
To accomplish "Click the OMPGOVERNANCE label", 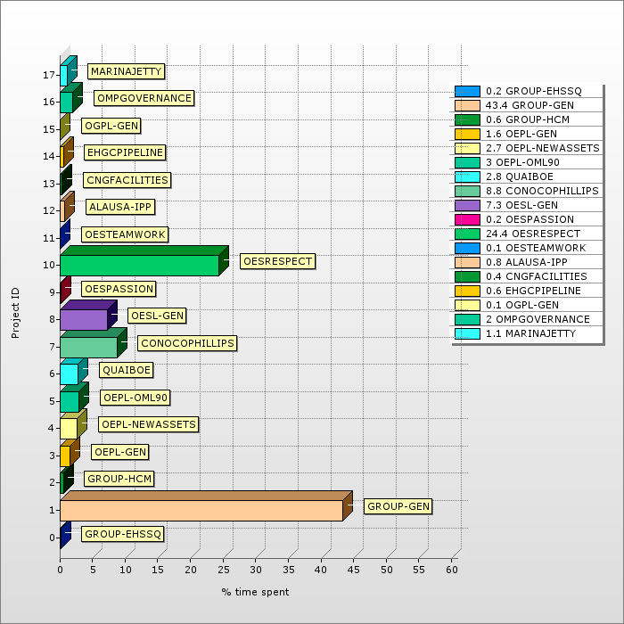I will click(144, 98).
